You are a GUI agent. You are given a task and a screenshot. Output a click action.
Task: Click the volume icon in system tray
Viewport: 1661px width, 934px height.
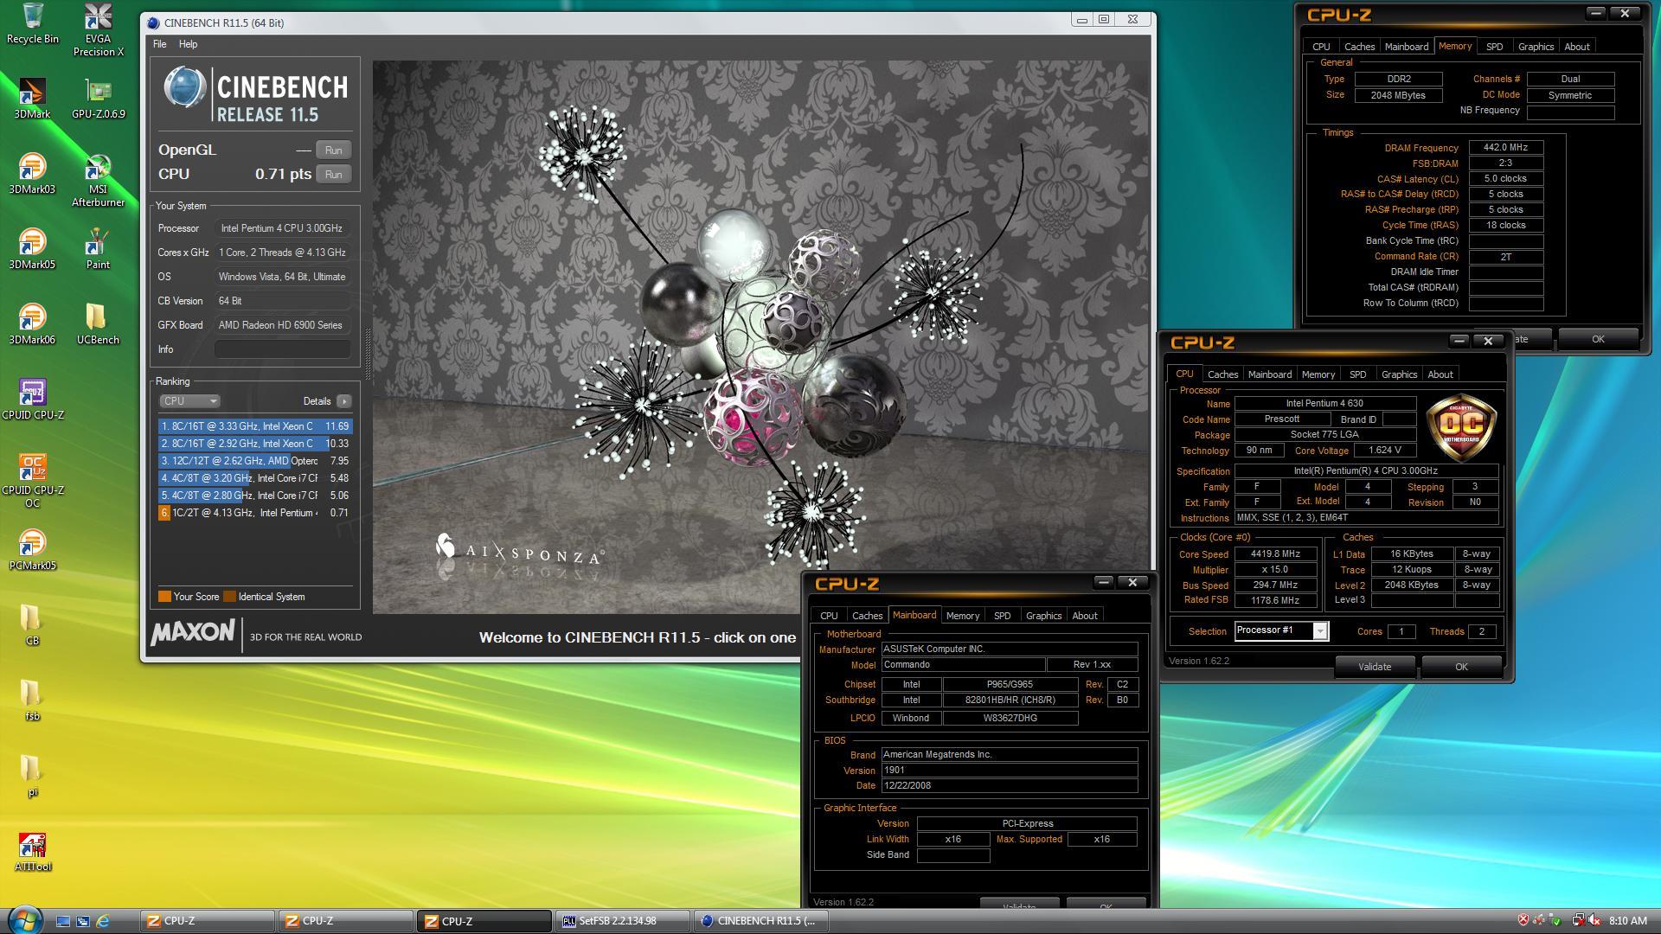pos(1593,921)
